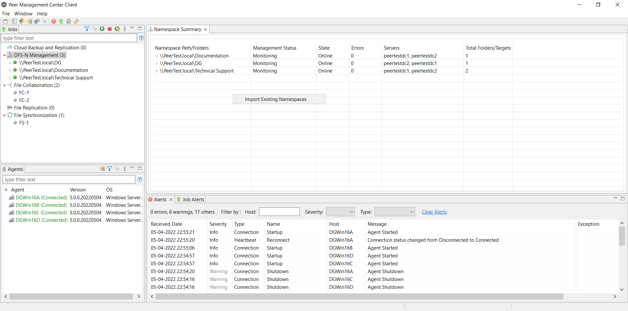628x311 pixels.
Task: Select File Replication (0) node
Action: [34, 108]
